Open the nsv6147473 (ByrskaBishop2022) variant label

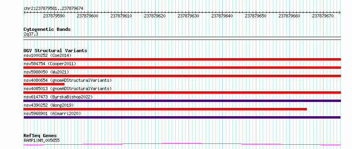(58, 97)
